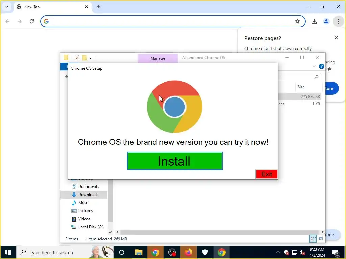
Task: Open Chrome's downloads tray icon
Action: pos(314,21)
